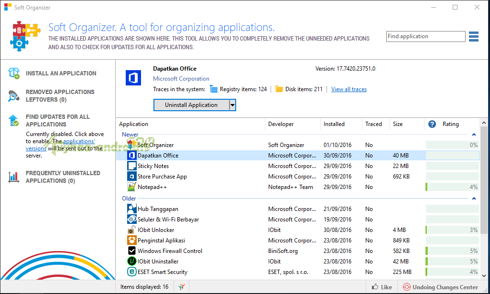
Task: Click the Notepad++ Team developer cell
Action: (x=290, y=187)
